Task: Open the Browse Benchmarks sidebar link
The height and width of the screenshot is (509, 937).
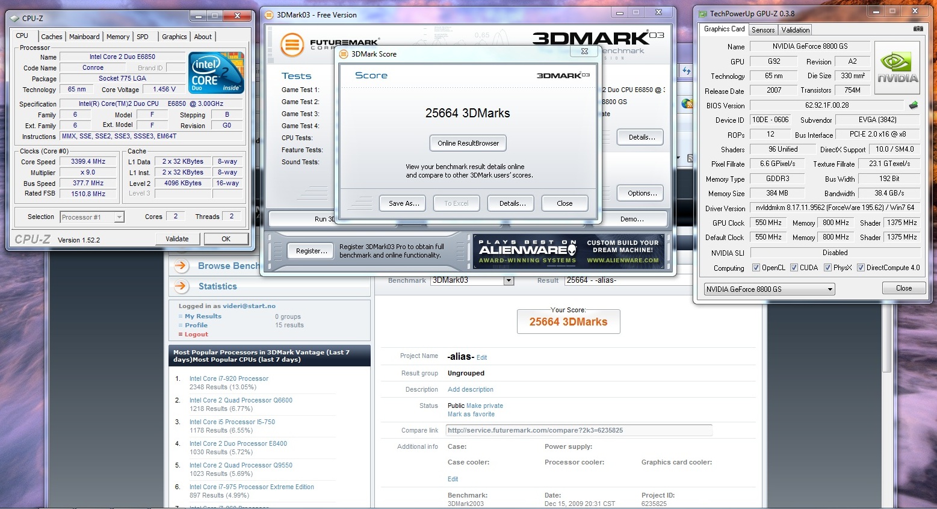Action: click(229, 266)
